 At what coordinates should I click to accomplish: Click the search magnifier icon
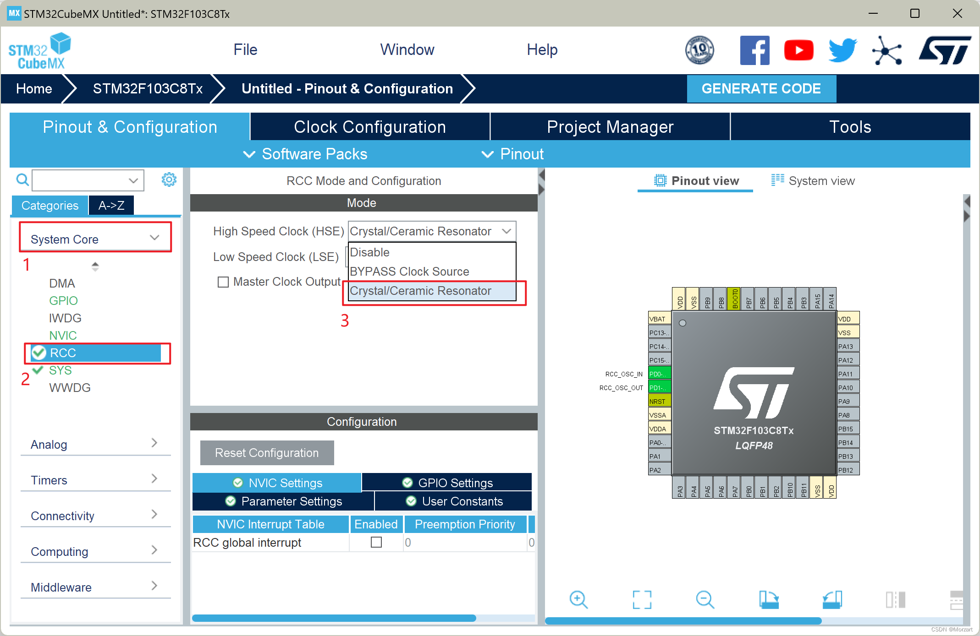coord(22,179)
